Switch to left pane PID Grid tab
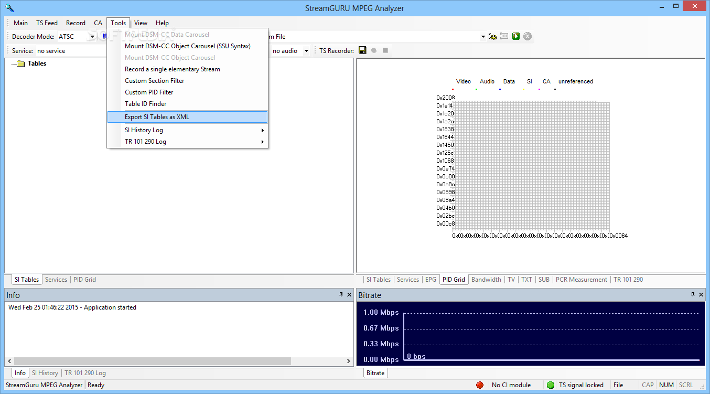The image size is (710, 394). pyautogui.click(x=84, y=280)
